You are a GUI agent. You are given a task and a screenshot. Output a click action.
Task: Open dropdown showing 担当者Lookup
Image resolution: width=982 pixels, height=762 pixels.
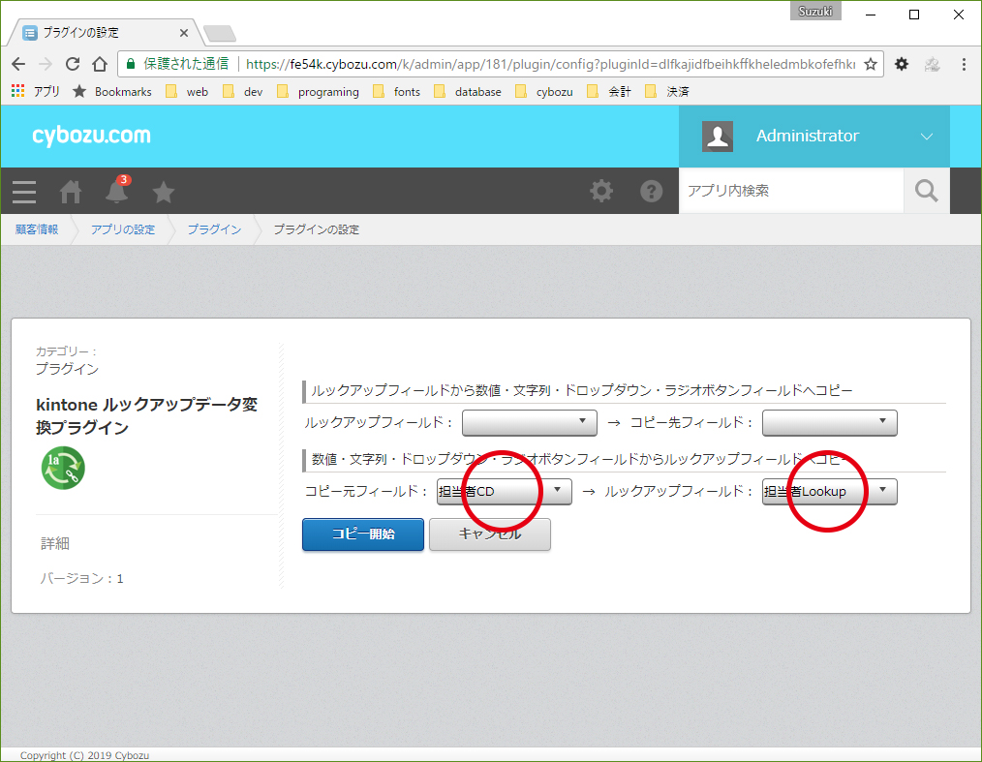tap(830, 492)
